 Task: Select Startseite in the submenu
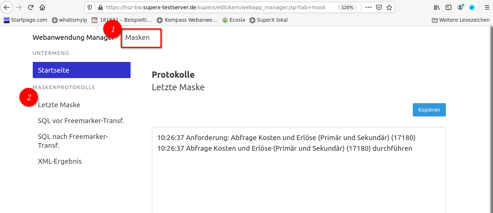click(x=81, y=70)
